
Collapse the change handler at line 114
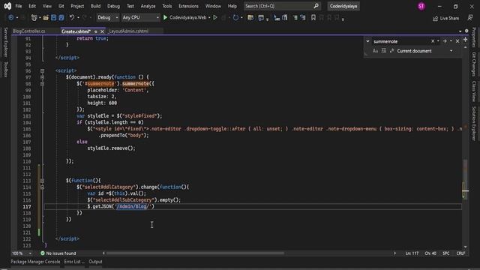[42, 187]
